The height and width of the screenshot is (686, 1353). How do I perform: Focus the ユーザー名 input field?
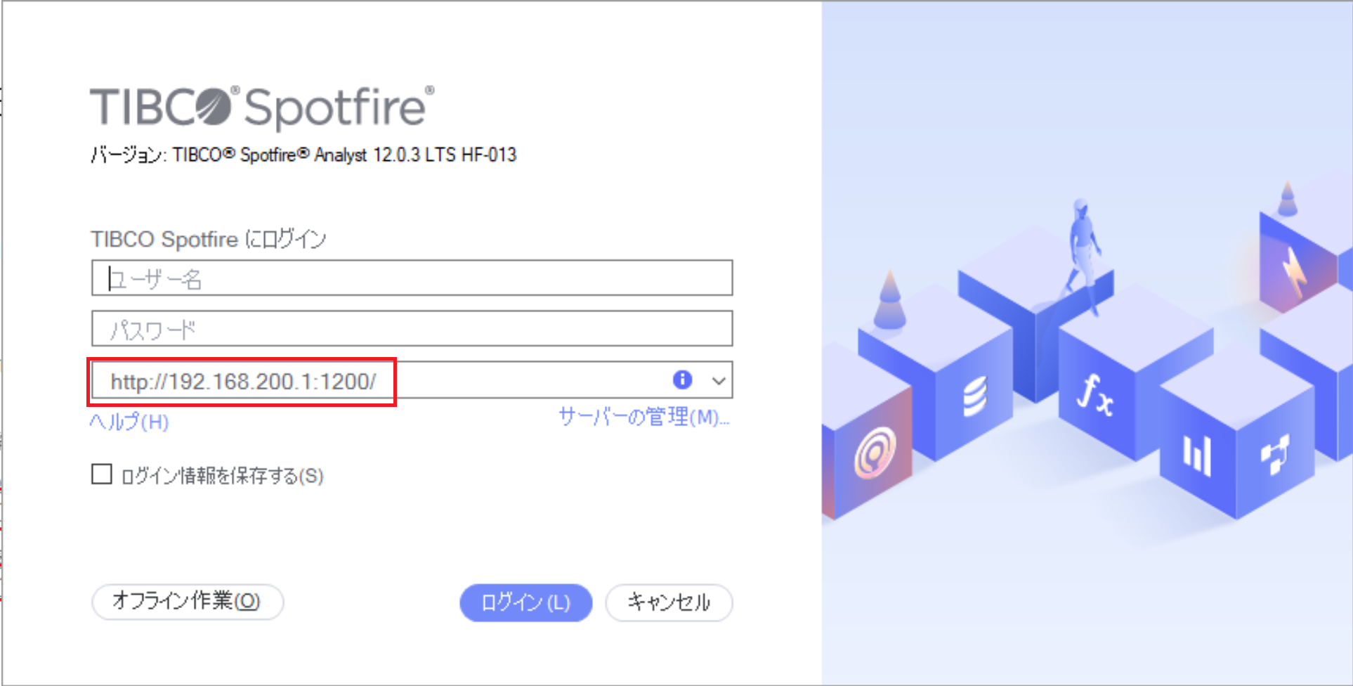click(412, 278)
